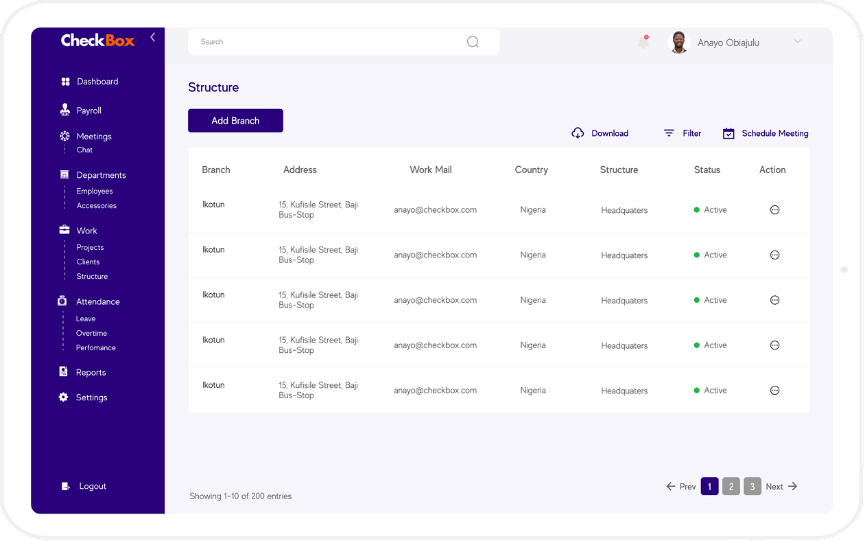Go to page 2 of entries

(x=731, y=487)
